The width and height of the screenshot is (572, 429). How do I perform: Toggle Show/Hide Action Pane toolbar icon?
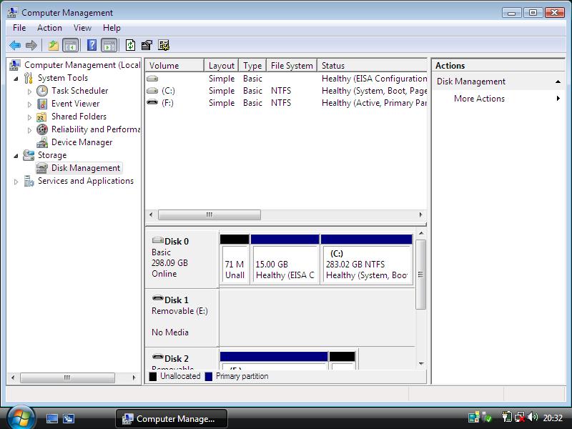[x=109, y=45]
